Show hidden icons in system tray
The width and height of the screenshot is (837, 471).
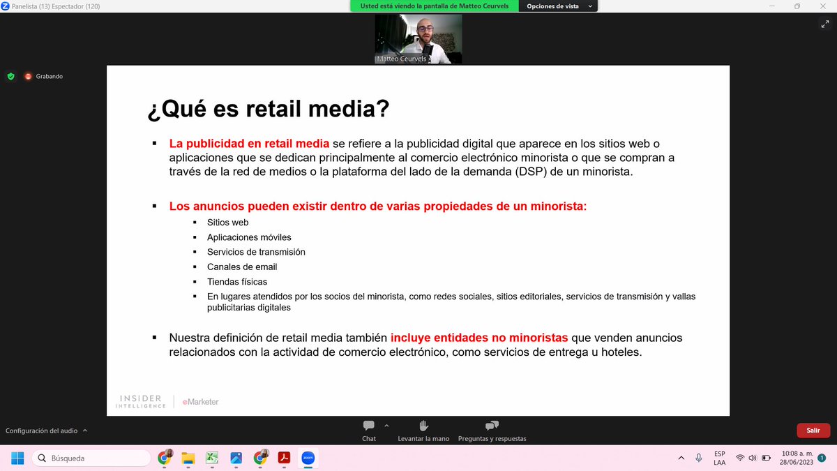681,458
